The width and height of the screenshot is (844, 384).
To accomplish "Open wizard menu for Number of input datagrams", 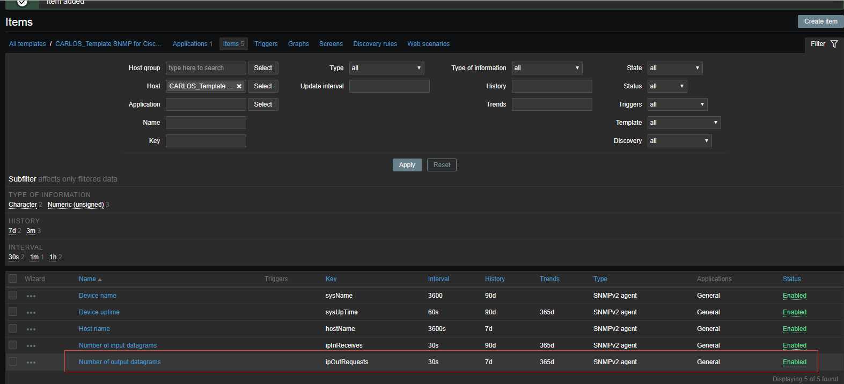I will [x=31, y=346].
